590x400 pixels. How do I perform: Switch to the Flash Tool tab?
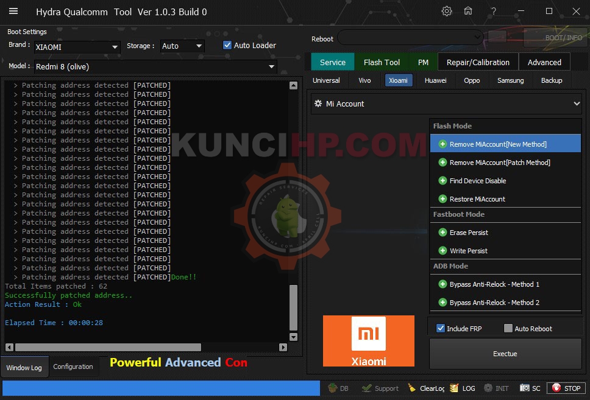pyautogui.click(x=382, y=62)
